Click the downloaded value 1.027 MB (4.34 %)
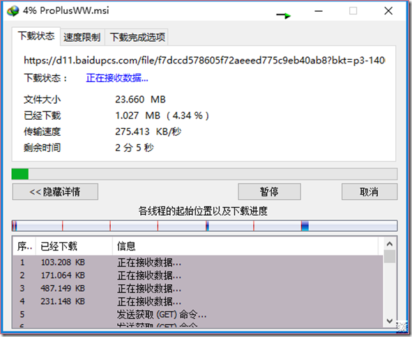412x337 pixels. click(x=162, y=116)
